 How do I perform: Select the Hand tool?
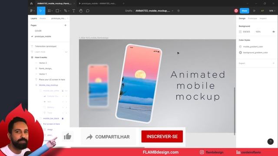coord(81,11)
